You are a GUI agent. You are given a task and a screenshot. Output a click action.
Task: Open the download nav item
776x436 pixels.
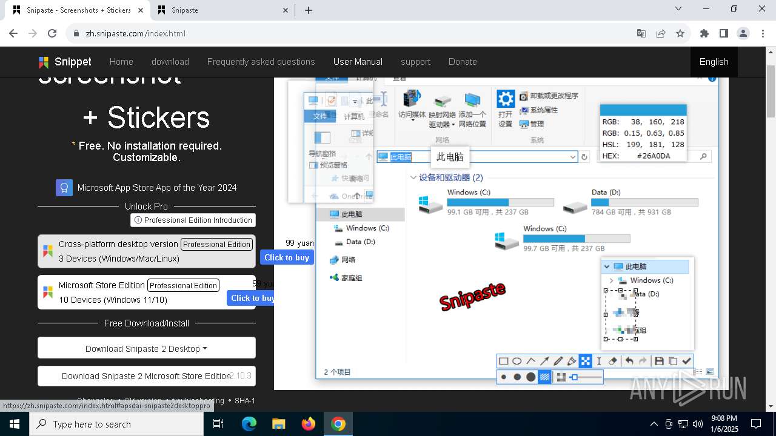170,62
